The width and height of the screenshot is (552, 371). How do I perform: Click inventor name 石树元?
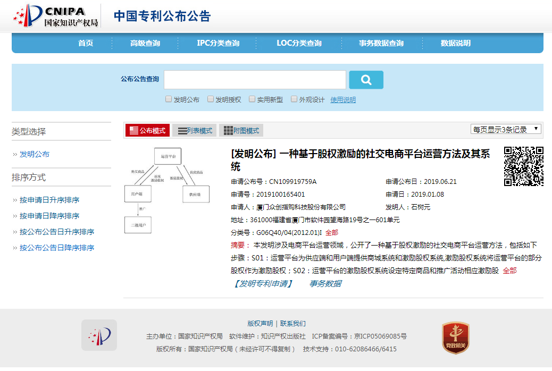click(420, 207)
